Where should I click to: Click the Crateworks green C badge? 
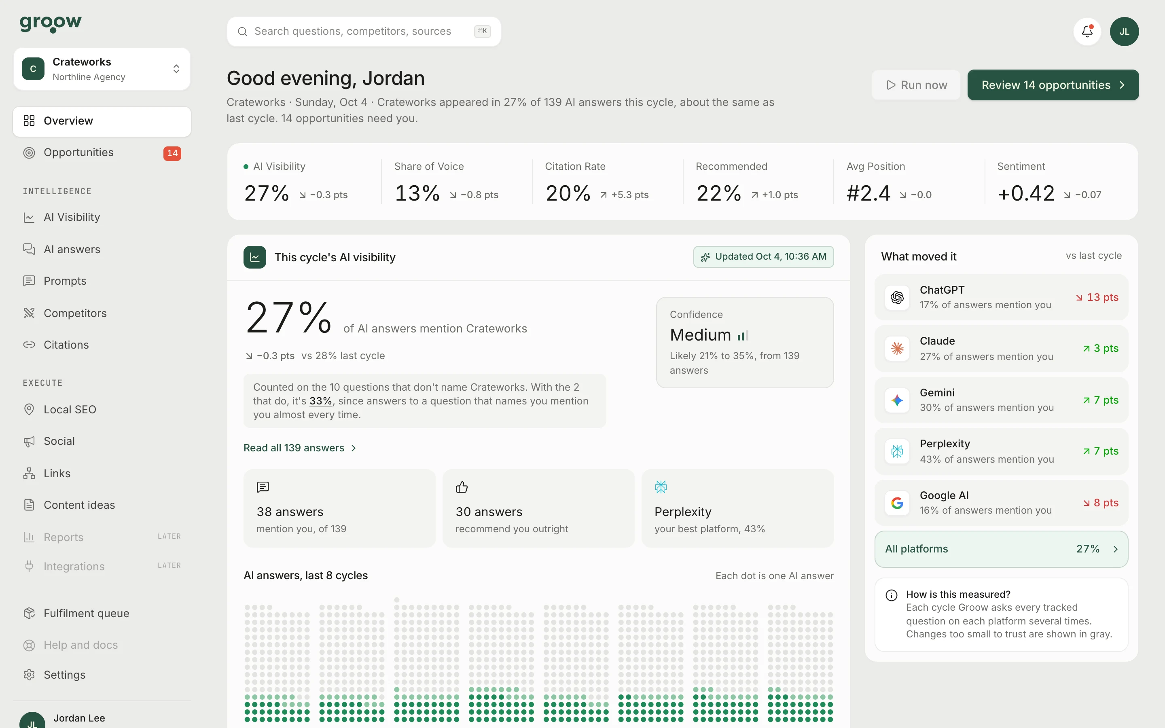point(33,69)
